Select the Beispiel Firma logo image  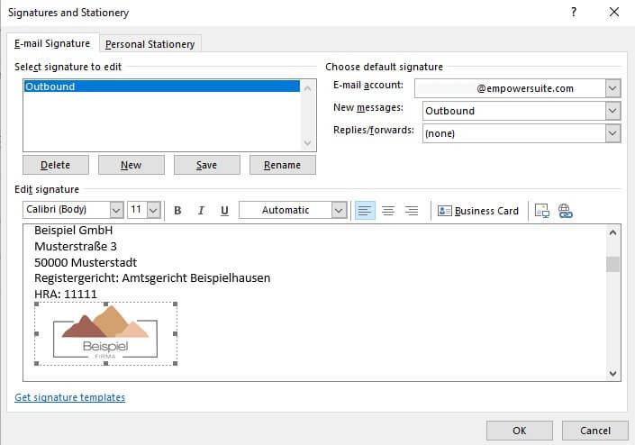pos(105,334)
